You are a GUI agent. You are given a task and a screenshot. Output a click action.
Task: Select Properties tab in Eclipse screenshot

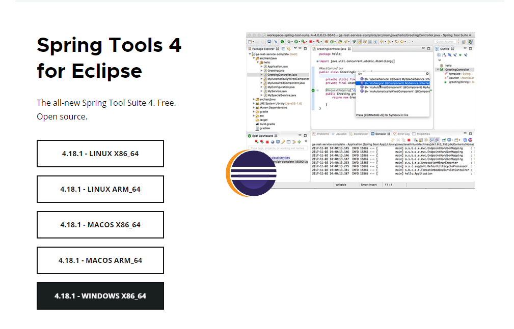(422, 134)
